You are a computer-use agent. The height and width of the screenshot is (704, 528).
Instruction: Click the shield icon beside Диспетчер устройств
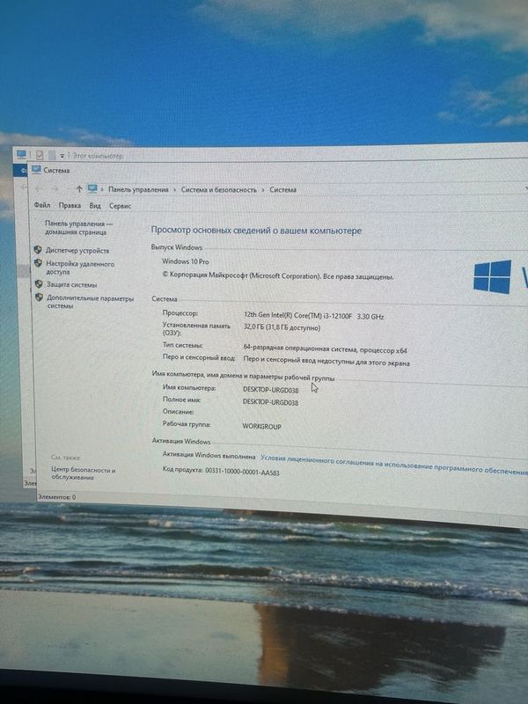(38, 250)
